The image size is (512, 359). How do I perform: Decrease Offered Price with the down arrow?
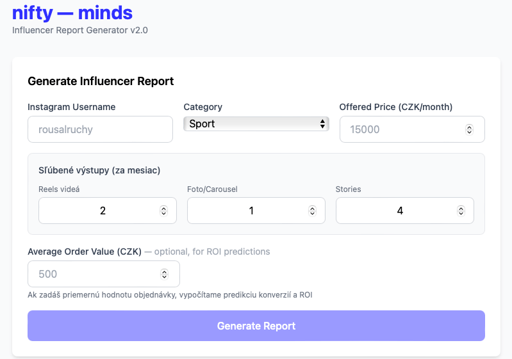[469, 132]
